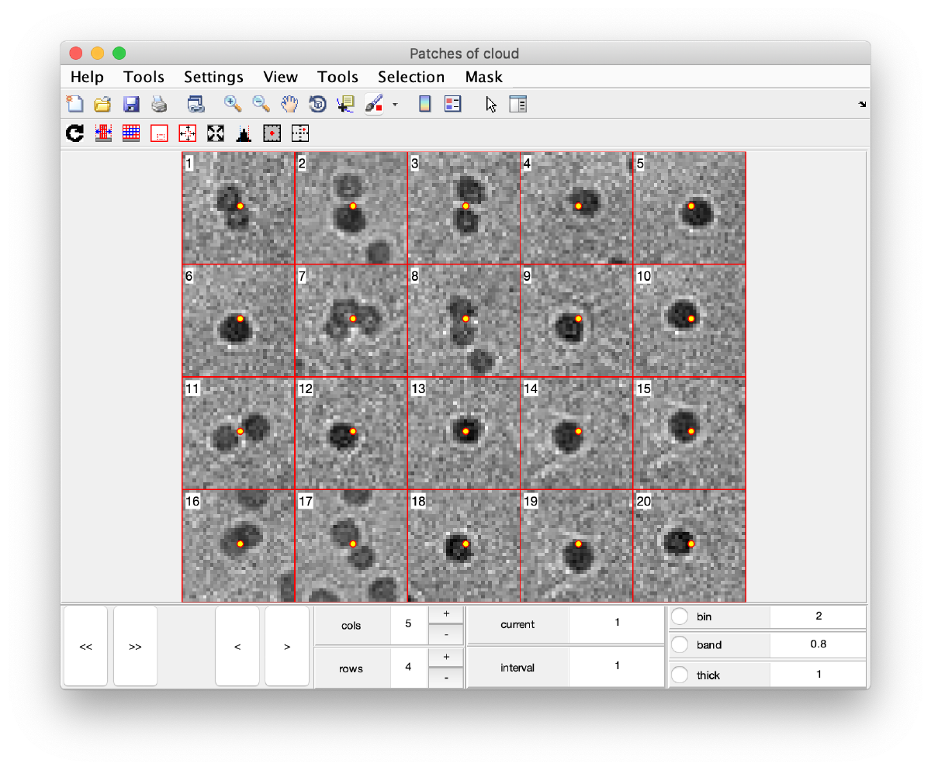The height and width of the screenshot is (770, 931).
Task: Select the Zoom In magnifier tool
Action: [x=232, y=103]
